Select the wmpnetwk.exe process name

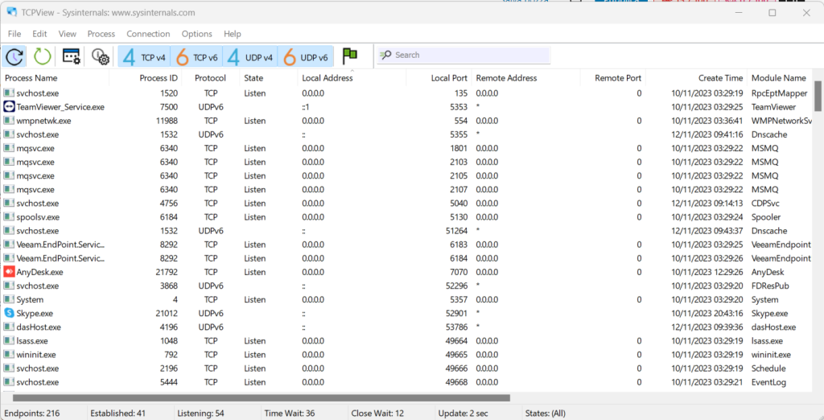[x=43, y=121]
